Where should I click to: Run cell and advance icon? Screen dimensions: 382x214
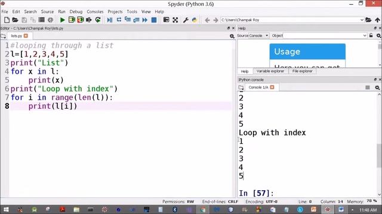pyautogui.click(x=81, y=20)
